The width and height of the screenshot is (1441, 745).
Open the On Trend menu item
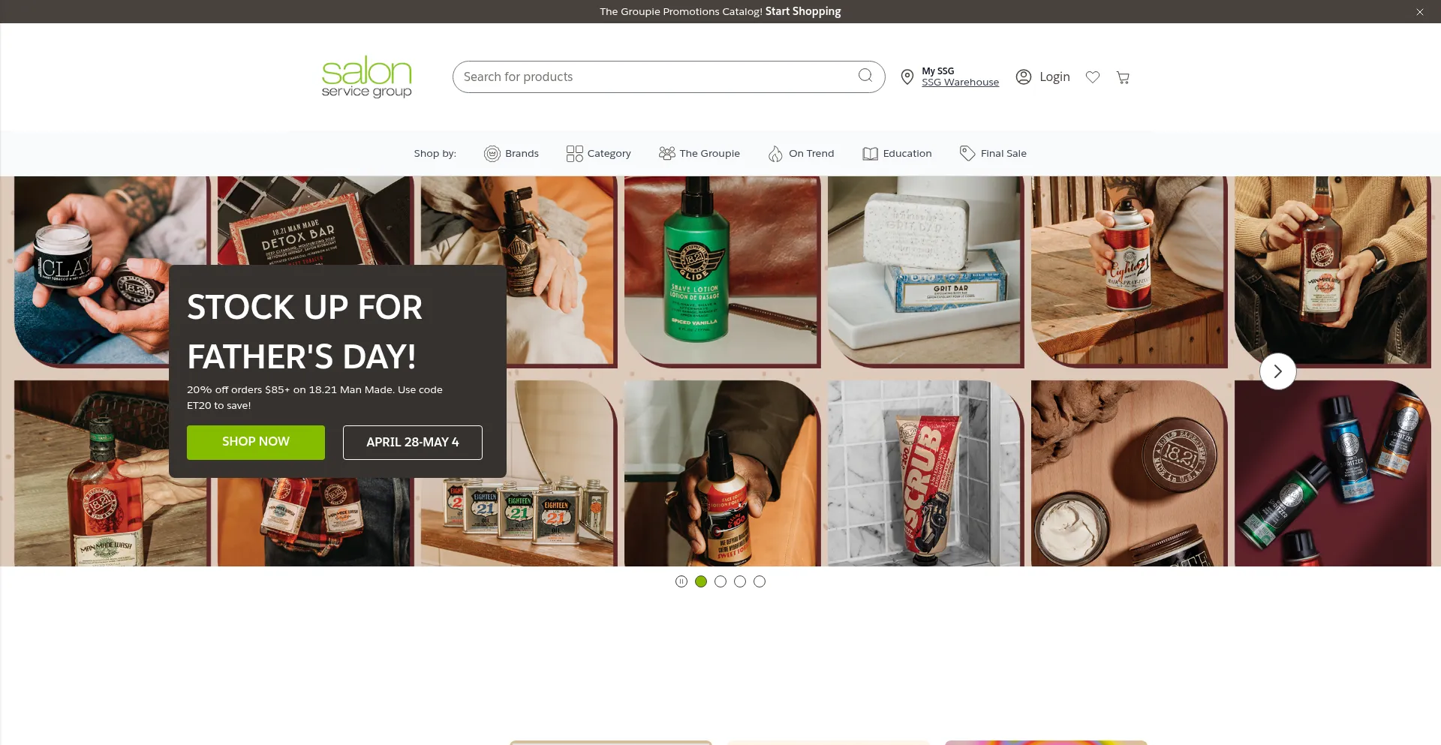(801, 154)
